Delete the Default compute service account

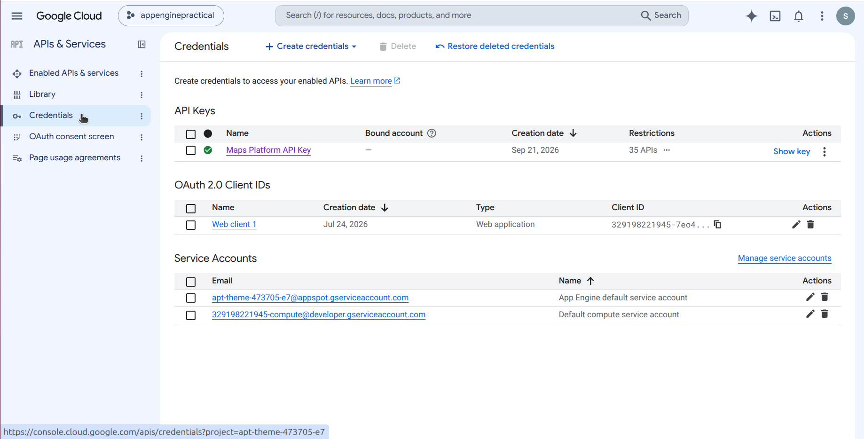click(x=825, y=314)
